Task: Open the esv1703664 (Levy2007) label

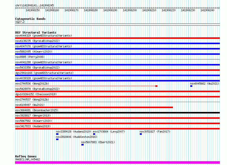Action: [x=109, y=131]
